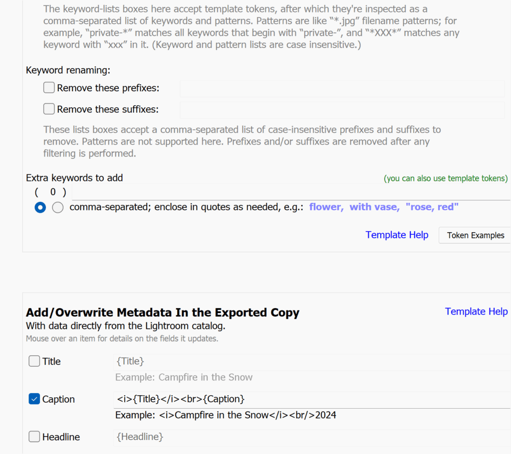
Task: Click the prefixes list text field
Action: 342,89
